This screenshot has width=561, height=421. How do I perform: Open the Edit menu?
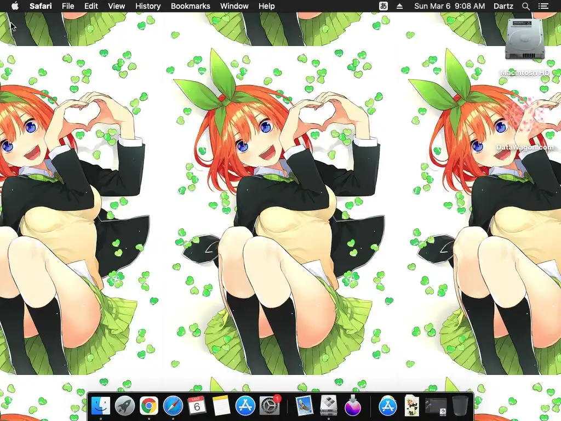pyautogui.click(x=91, y=6)
